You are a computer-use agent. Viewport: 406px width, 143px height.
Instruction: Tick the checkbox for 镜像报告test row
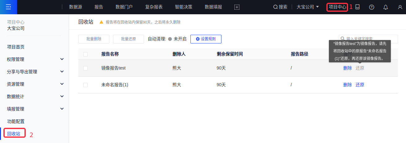point(85,68)
